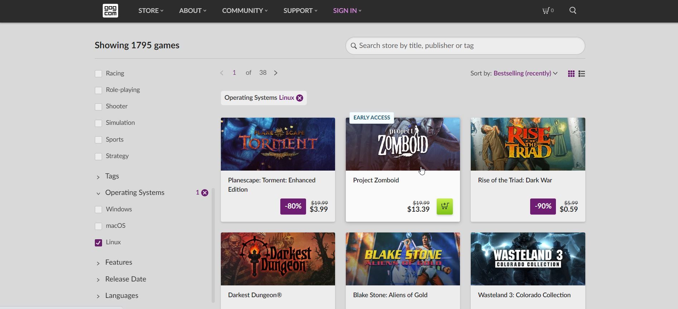Enable the macOS checkbox
678x309 pixels.
pos(98,226)
